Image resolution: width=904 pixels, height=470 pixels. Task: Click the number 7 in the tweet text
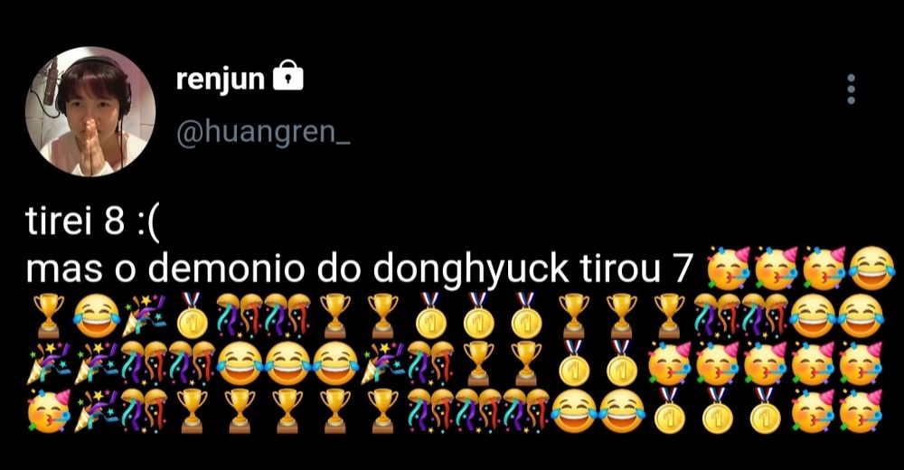tap(682, 268)
